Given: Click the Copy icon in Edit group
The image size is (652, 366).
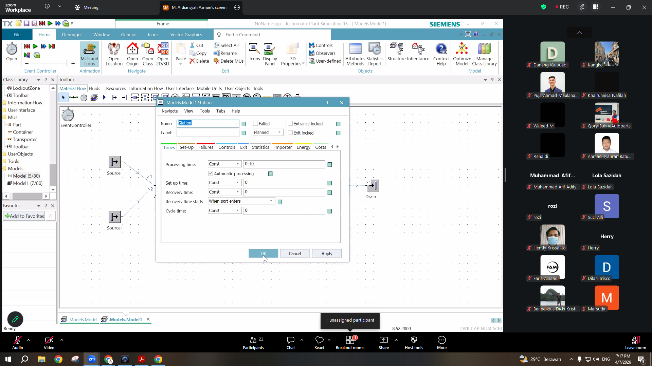Looking at the screenshot, I should coord(193,53).
